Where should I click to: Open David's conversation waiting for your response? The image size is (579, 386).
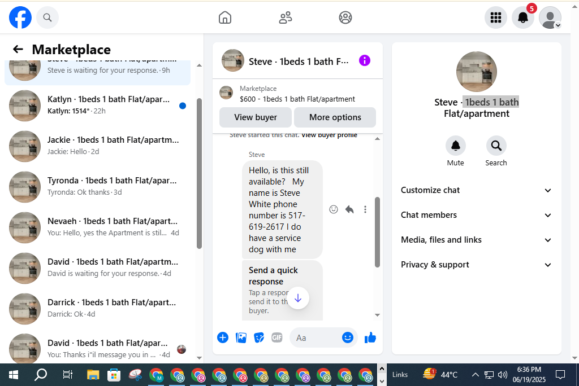click(97, 267)
